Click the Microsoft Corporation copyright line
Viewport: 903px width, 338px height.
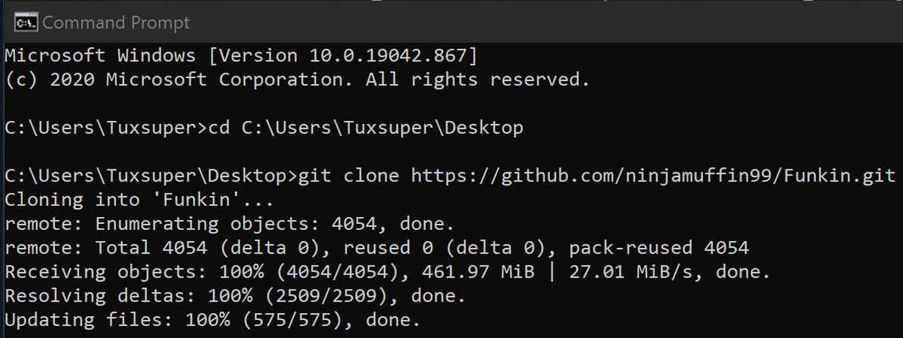296,79
